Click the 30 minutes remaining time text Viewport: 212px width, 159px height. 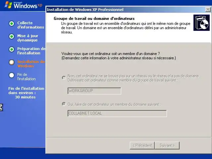tap(25, 97)
